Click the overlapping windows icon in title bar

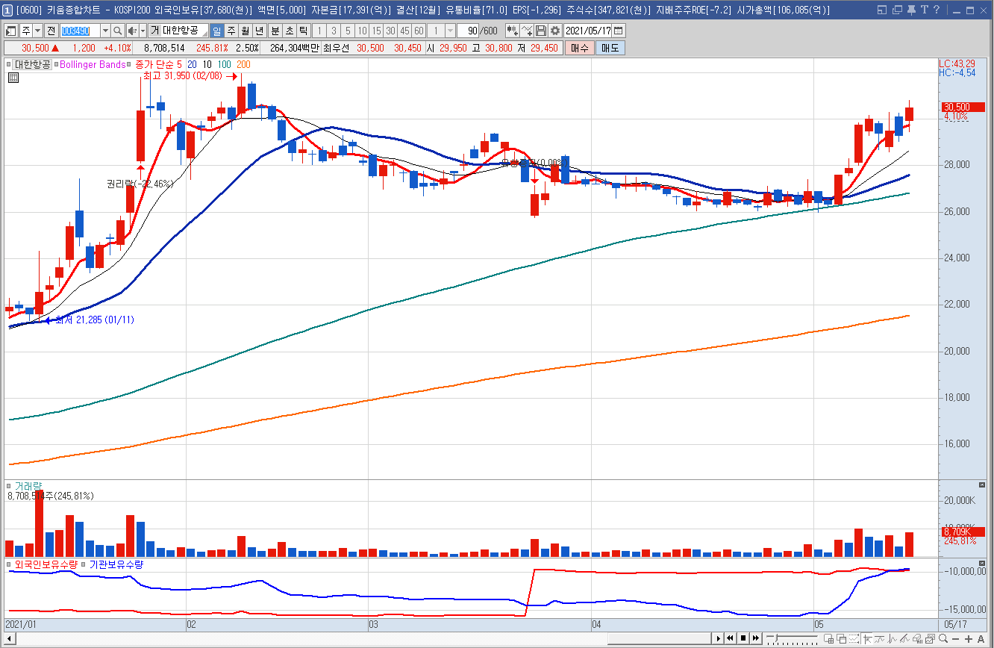coord(897,10)
